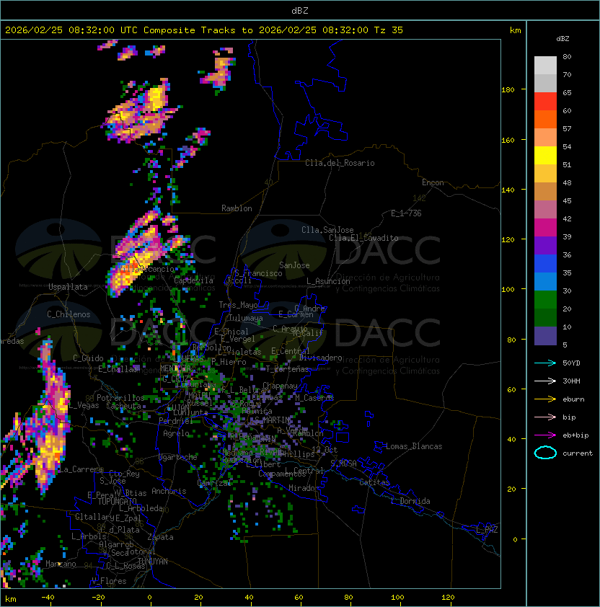This screenshot has height=607, width=600.
Task: Pick the light grey top swatch in scale
Action: (x=545, y=66)
